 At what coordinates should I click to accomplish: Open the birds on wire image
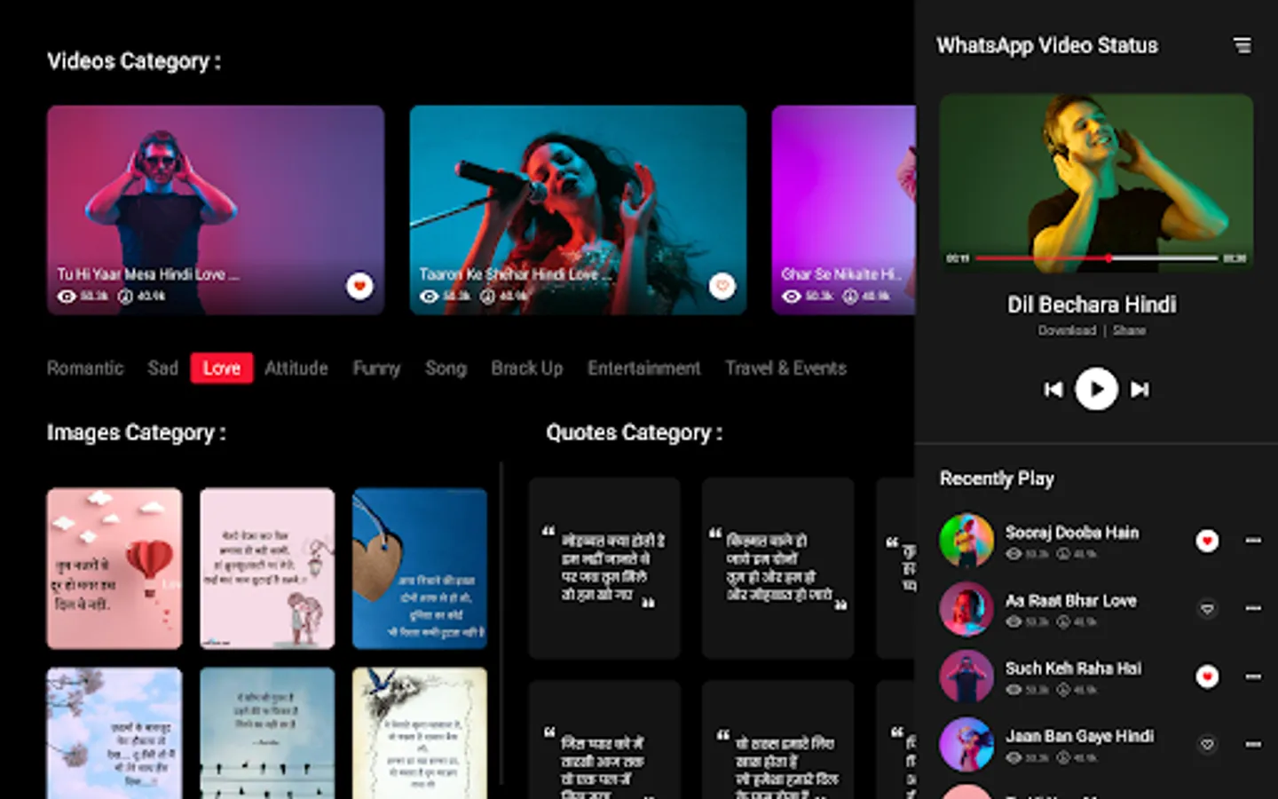pyautogui.click(x=267, y=733)
